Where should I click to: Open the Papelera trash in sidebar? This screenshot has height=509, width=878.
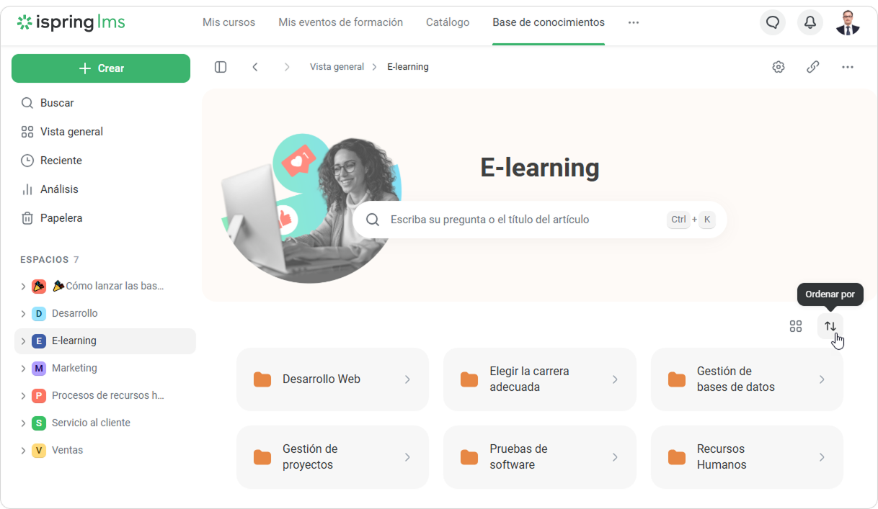click(61, 218)
